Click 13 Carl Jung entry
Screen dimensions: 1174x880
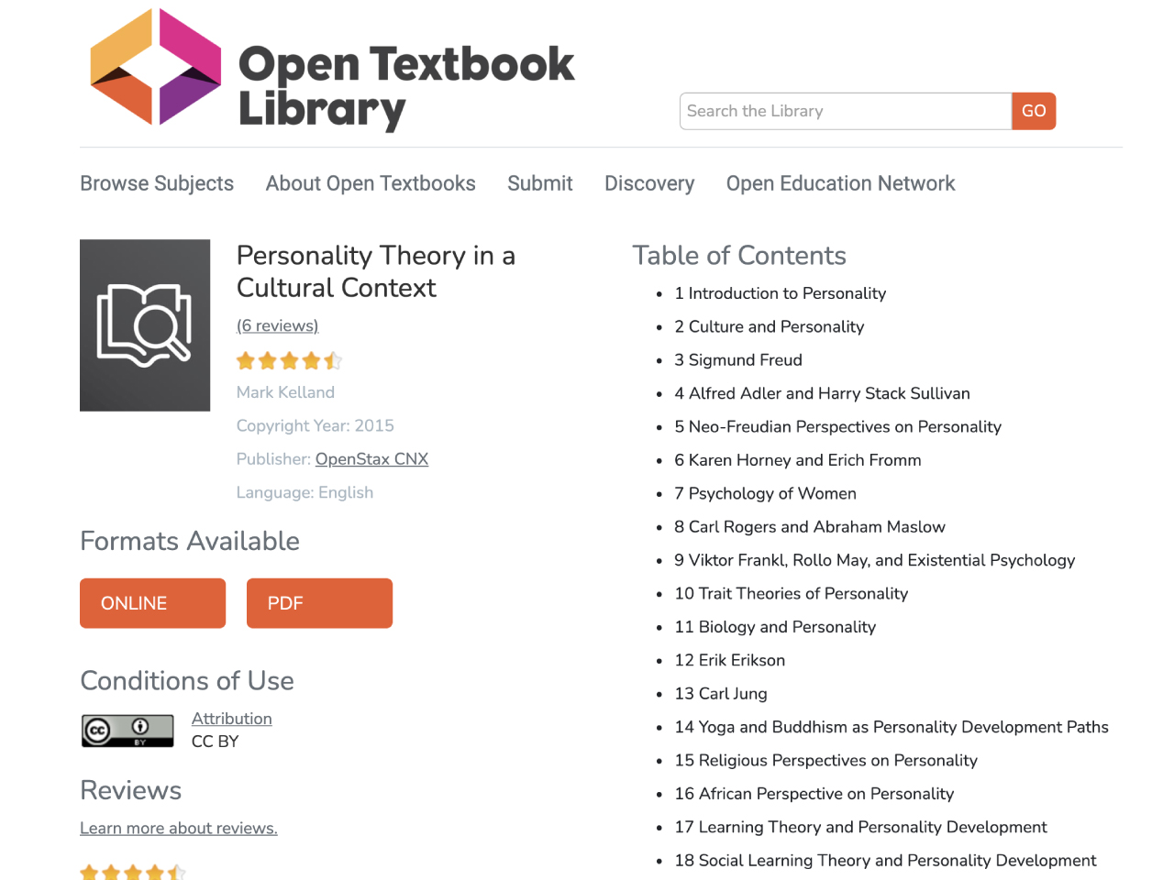click(721, 694)
